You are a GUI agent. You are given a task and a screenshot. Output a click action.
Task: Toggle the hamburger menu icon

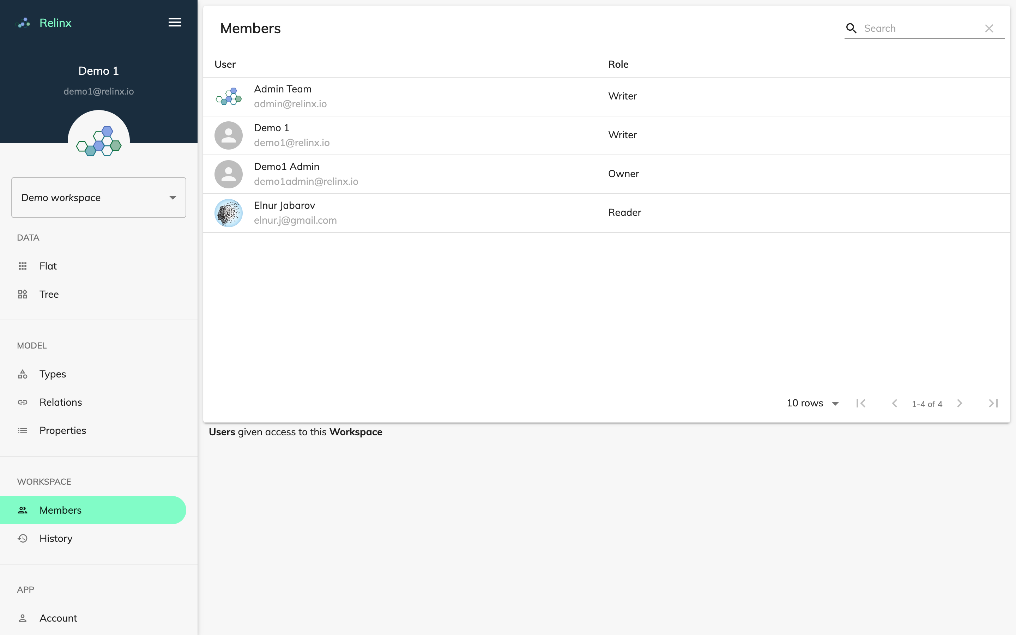pyautogui.click(x=175, y=22)
